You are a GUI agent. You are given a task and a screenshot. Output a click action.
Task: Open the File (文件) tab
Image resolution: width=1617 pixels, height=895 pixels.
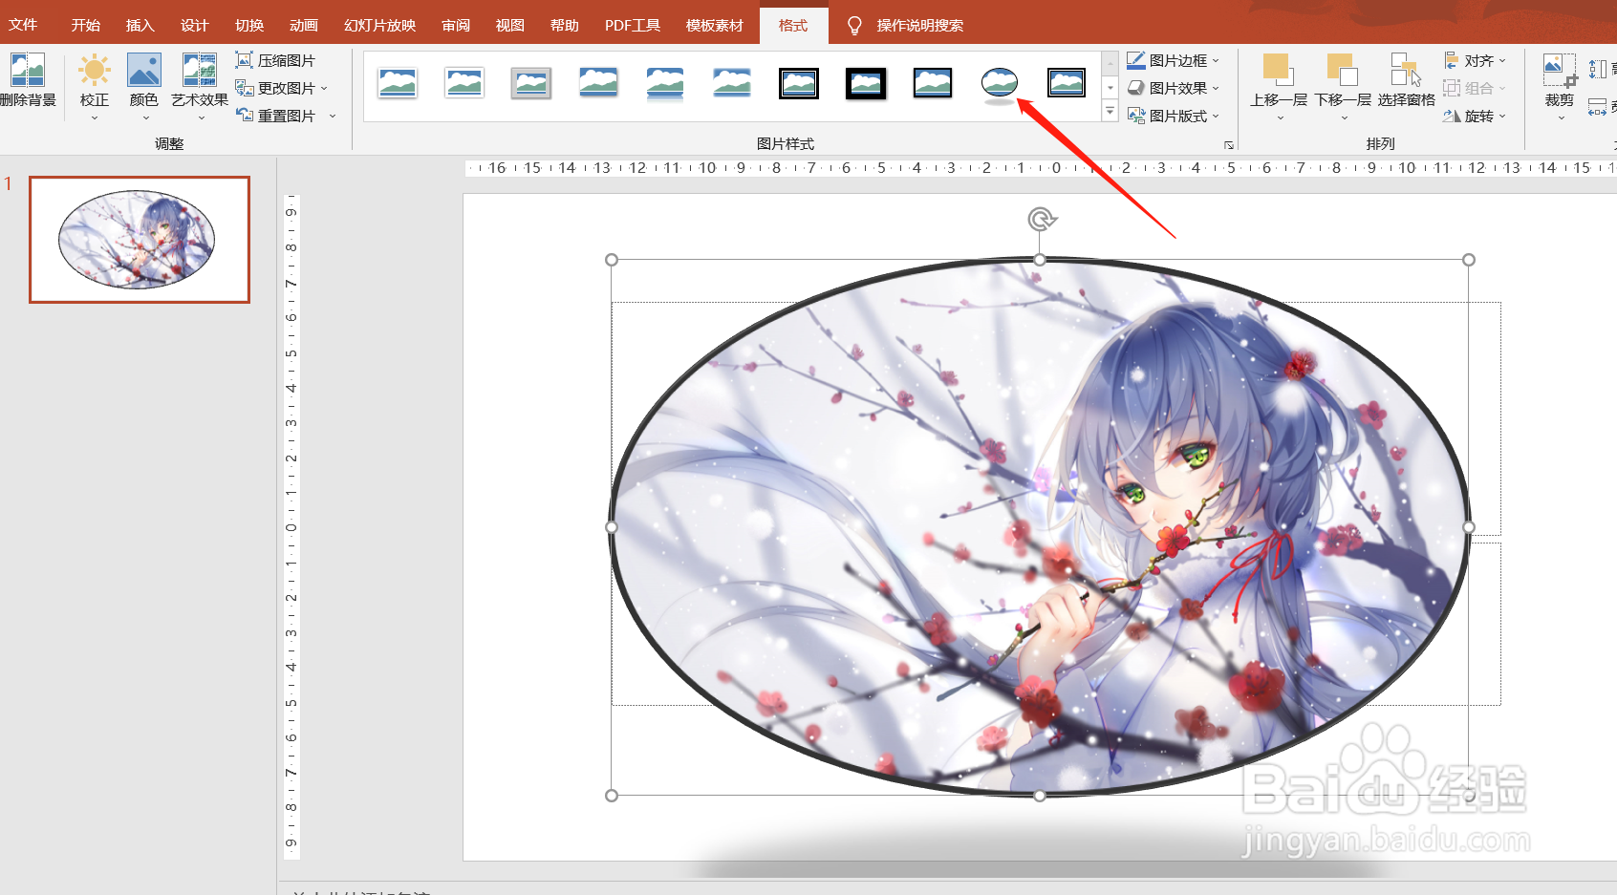23,25
